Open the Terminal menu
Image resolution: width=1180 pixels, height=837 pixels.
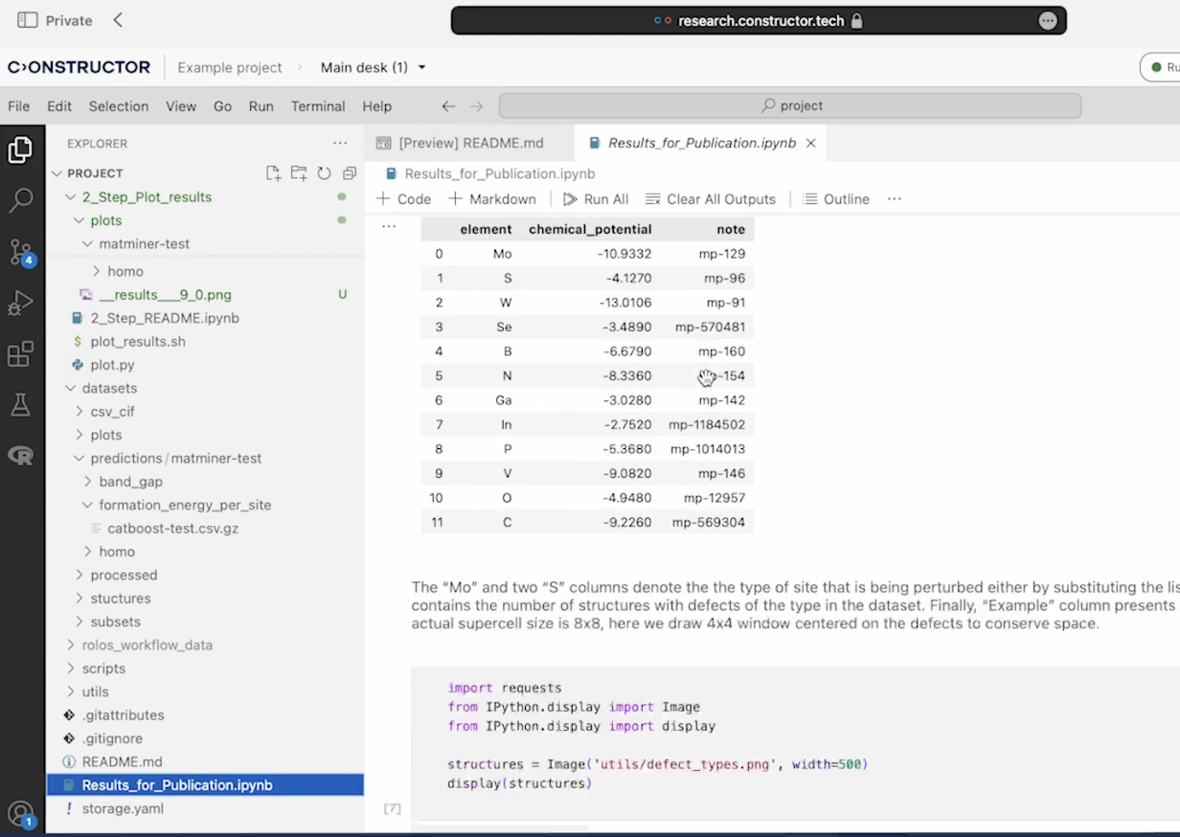point(318,106)
